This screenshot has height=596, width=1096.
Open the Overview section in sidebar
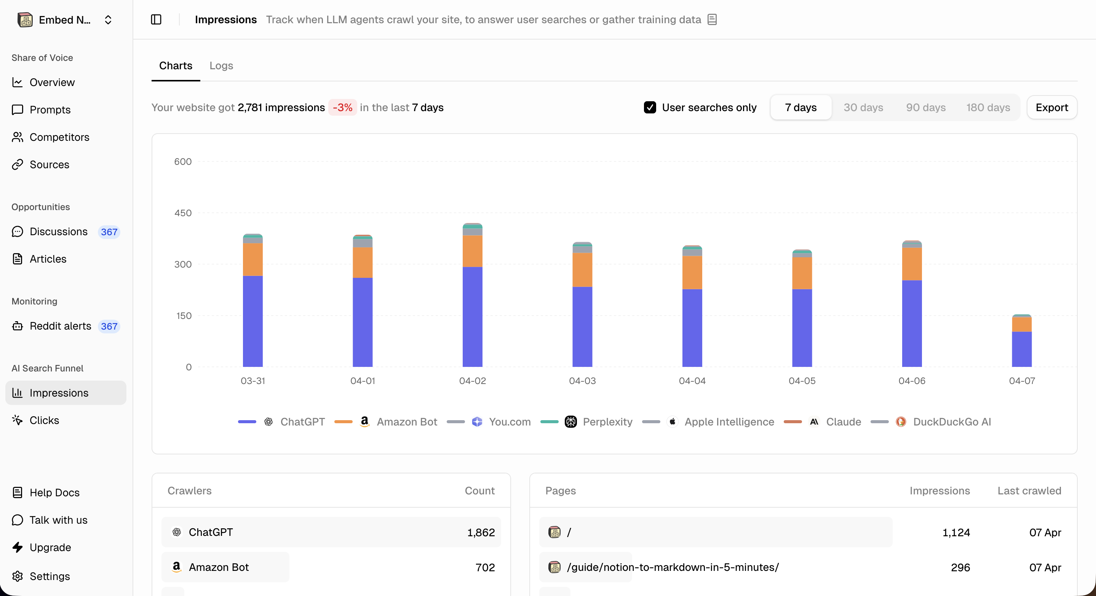[52, 82]
